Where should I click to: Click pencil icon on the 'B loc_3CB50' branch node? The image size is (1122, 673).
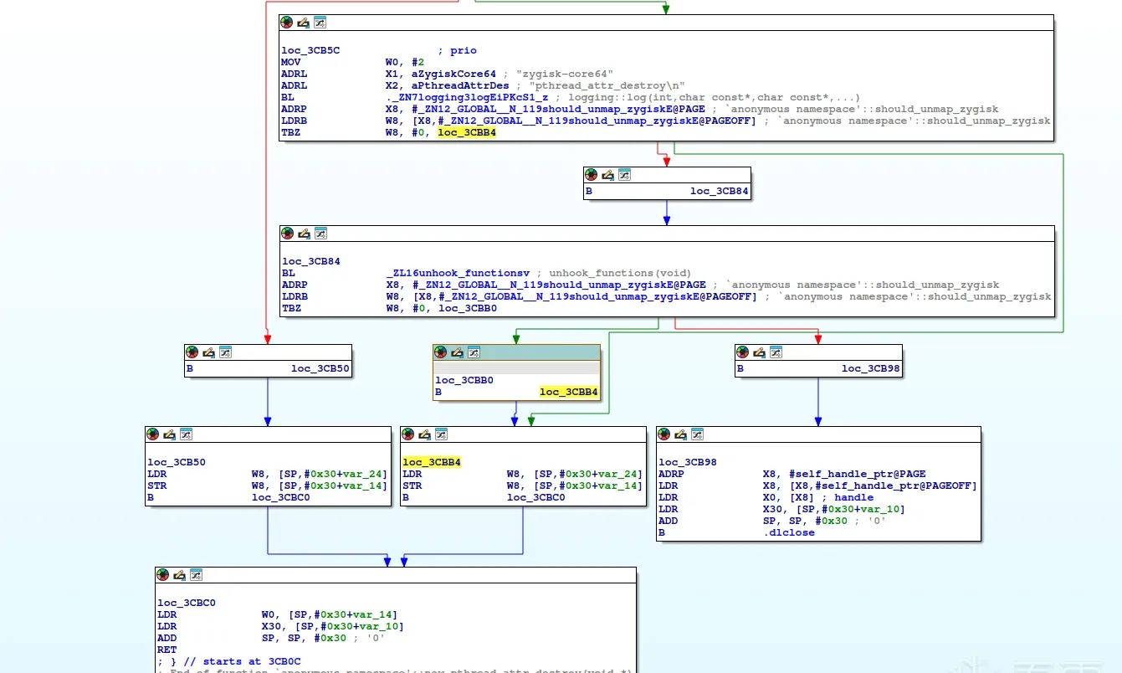coord(209,352)
